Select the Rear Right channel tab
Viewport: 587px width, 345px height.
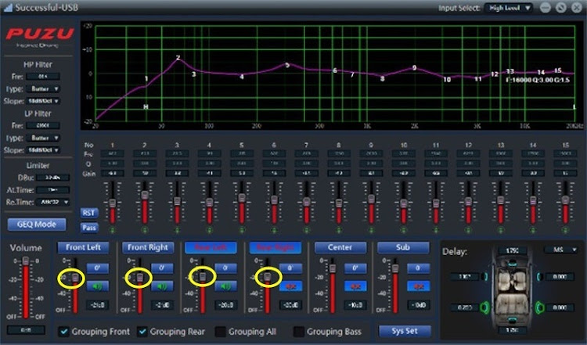tap(275, 247)
